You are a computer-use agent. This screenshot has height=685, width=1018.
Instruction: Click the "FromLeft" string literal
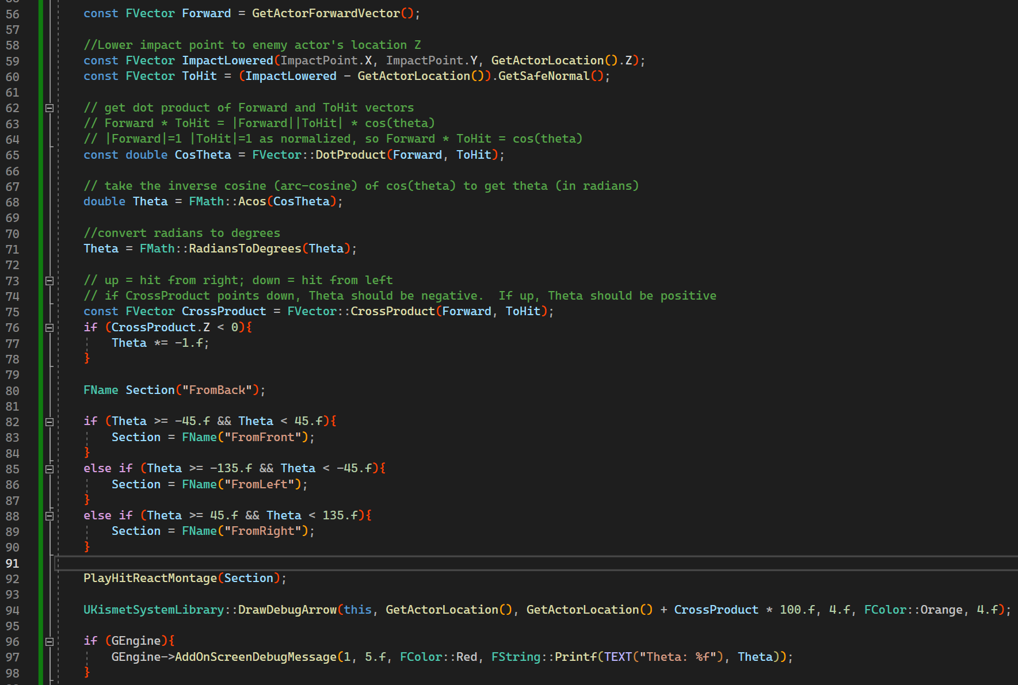[x=259, y=484]
